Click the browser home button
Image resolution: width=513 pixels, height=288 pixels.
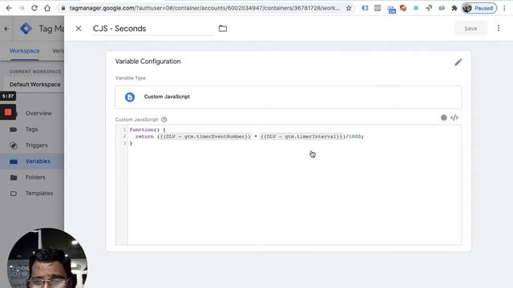(47, 8)
